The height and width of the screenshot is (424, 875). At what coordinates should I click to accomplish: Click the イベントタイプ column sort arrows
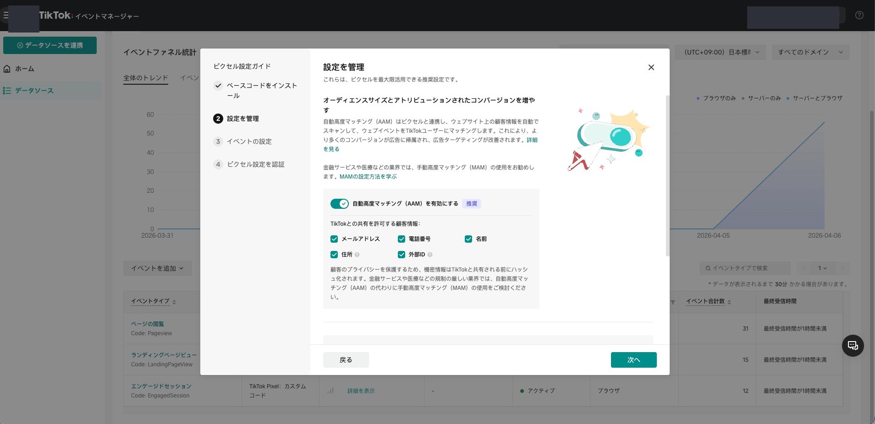174,301
